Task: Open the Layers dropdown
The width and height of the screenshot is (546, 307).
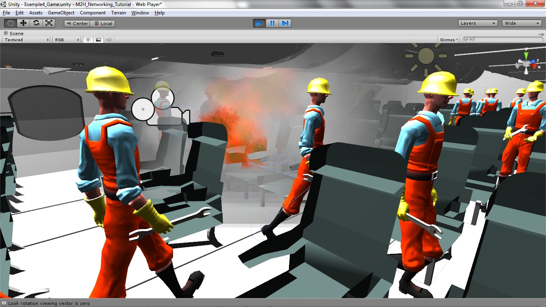Action: 478,23
